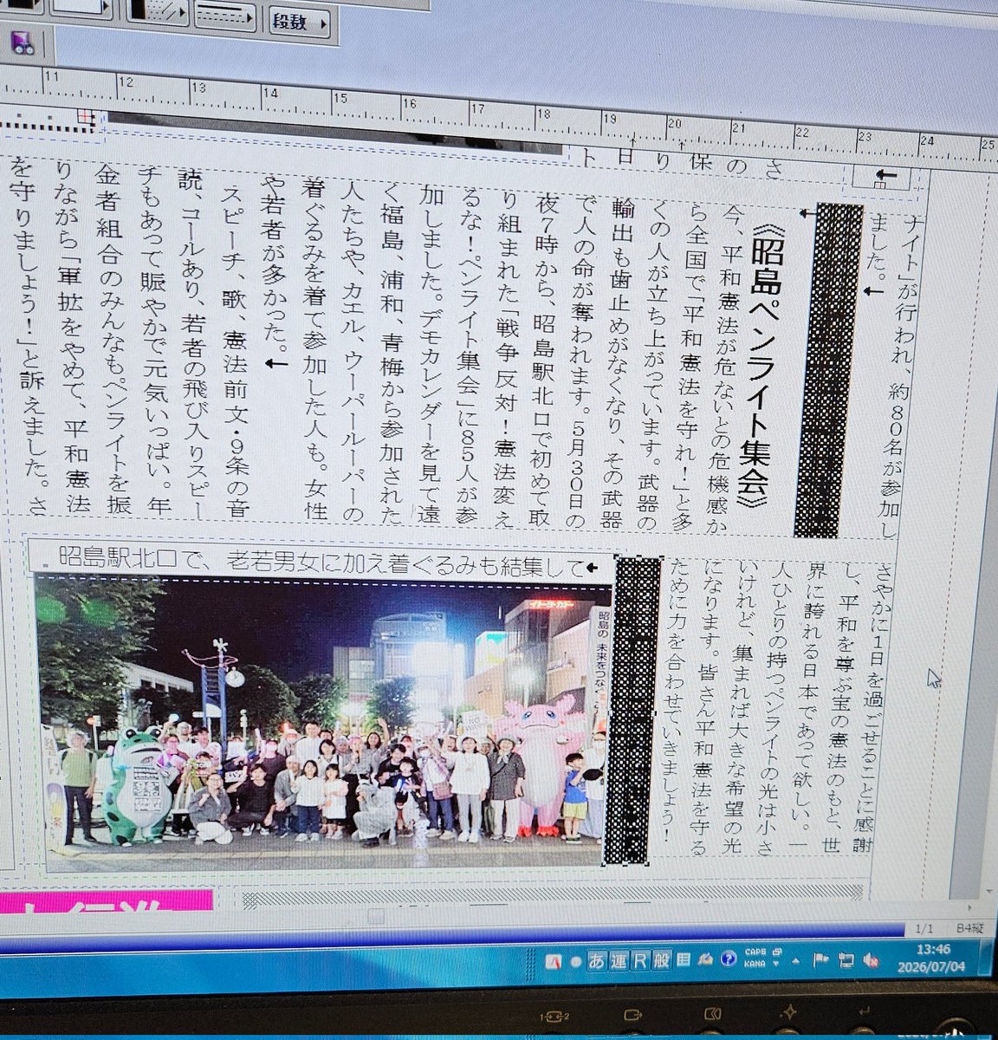Open the Action Center flag icon
Screen dimensions: 998x1040
(820, 959)
